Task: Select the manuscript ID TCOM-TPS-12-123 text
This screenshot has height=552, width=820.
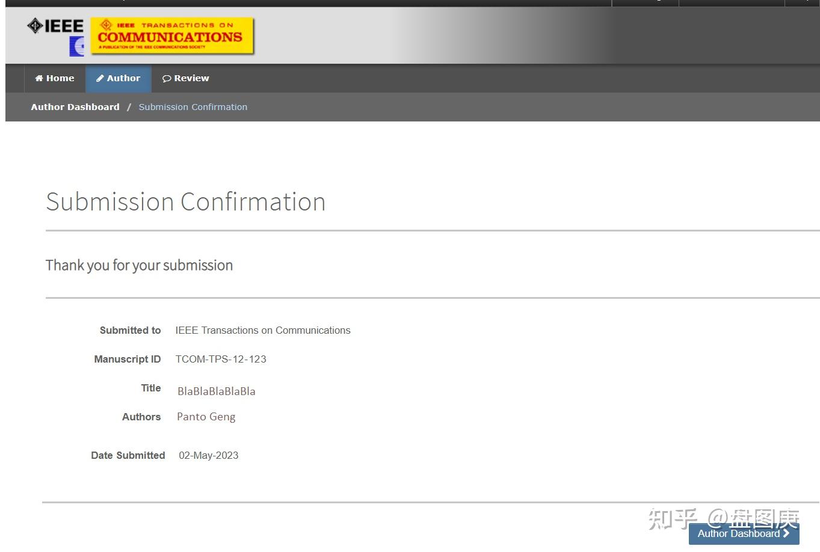Action: click(221, 359)
